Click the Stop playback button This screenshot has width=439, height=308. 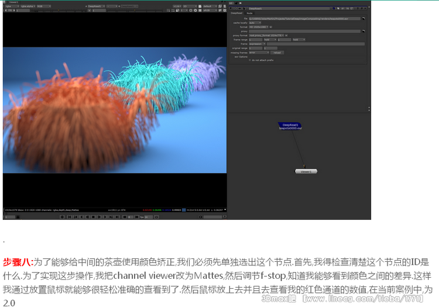click(93, 217)
